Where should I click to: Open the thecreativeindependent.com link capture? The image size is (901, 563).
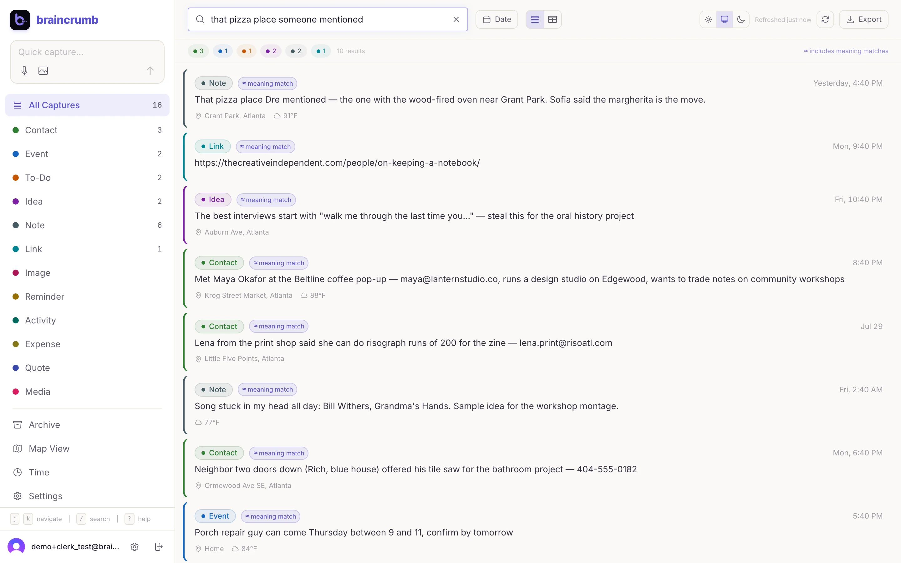pos(337,163)
